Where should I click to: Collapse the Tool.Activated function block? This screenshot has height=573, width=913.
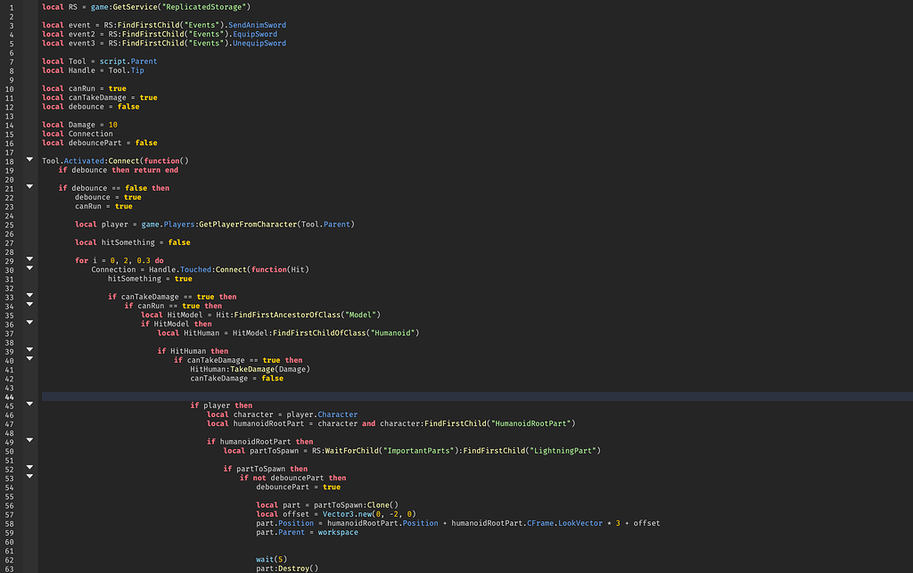(29, 162)
